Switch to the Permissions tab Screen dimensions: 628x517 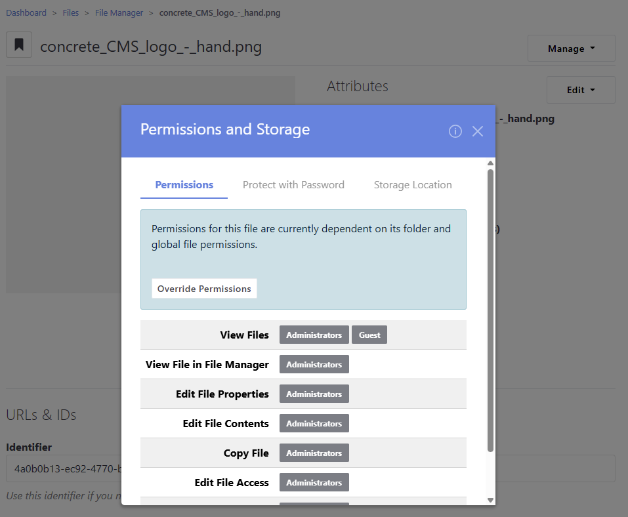[184, 185]
